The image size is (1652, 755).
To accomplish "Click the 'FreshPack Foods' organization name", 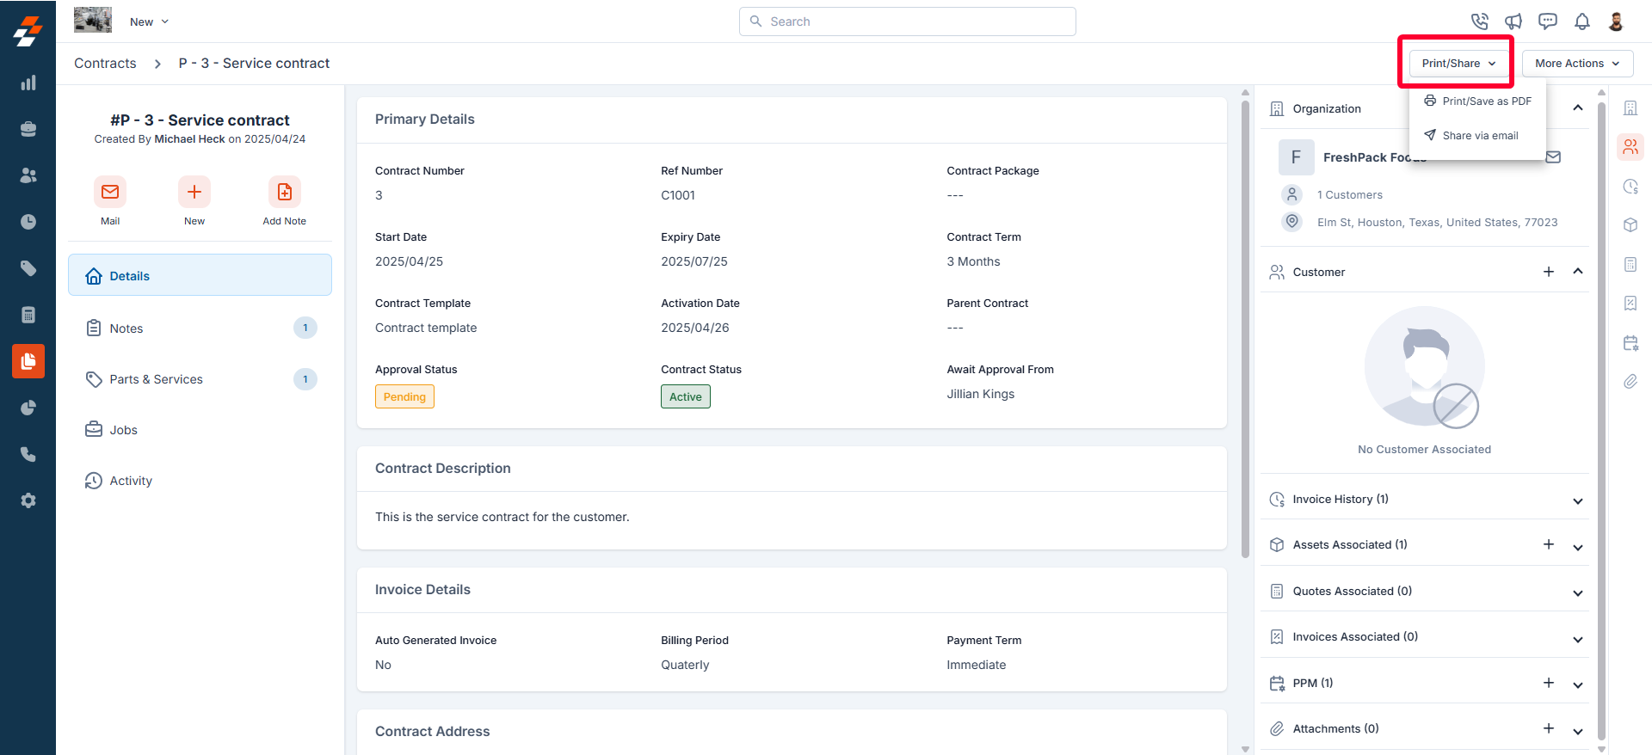I will click(x=1375, y=157).
